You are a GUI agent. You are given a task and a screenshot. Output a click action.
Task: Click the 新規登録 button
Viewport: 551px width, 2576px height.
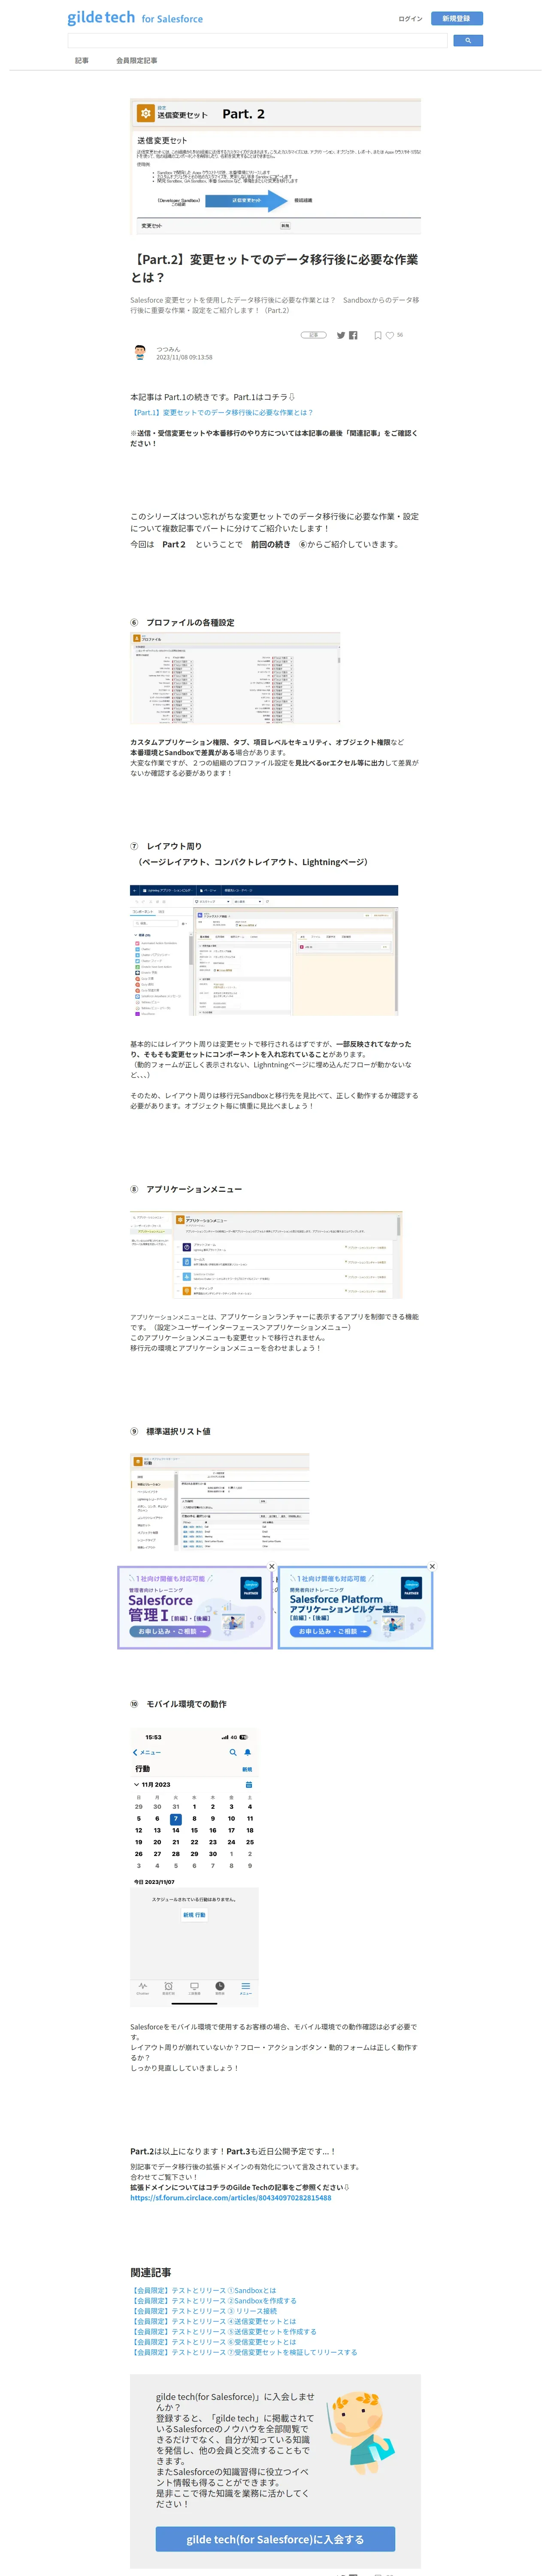[x=456, y=18]
